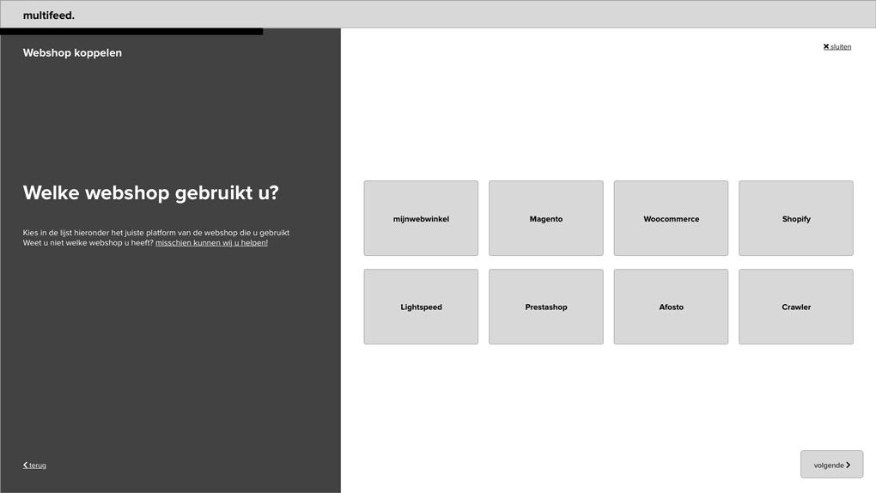Choose the Crawler option card
876x493 pixels.
point(796,307)
